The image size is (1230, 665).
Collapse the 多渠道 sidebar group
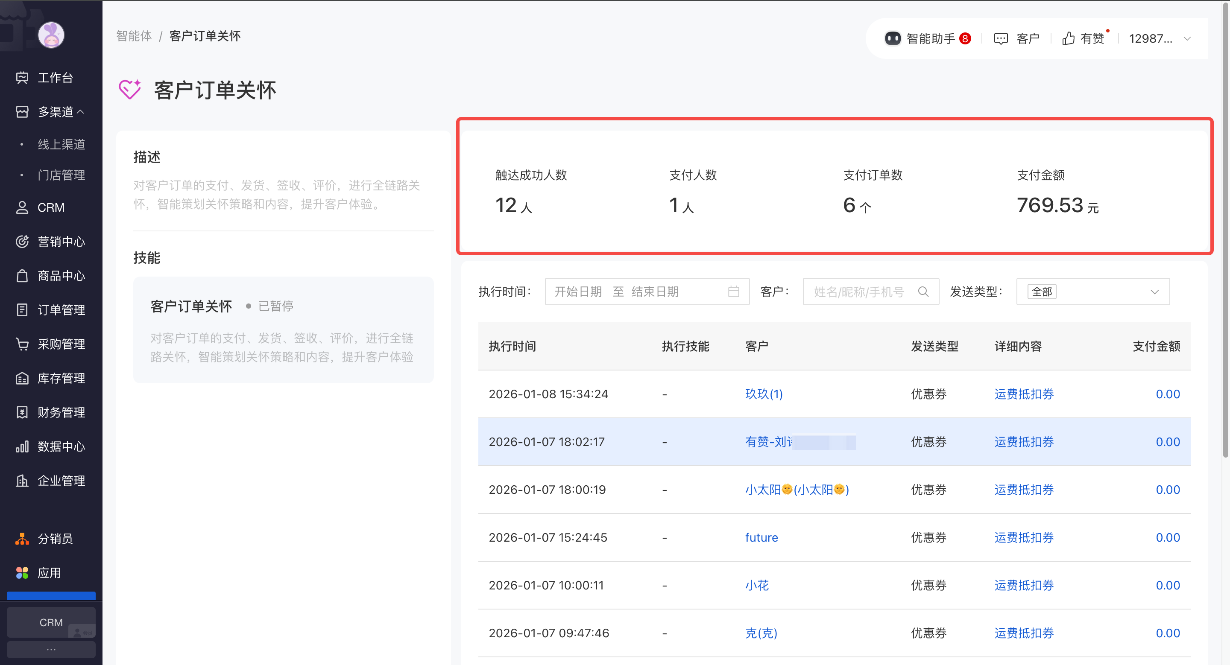(80, 112)
